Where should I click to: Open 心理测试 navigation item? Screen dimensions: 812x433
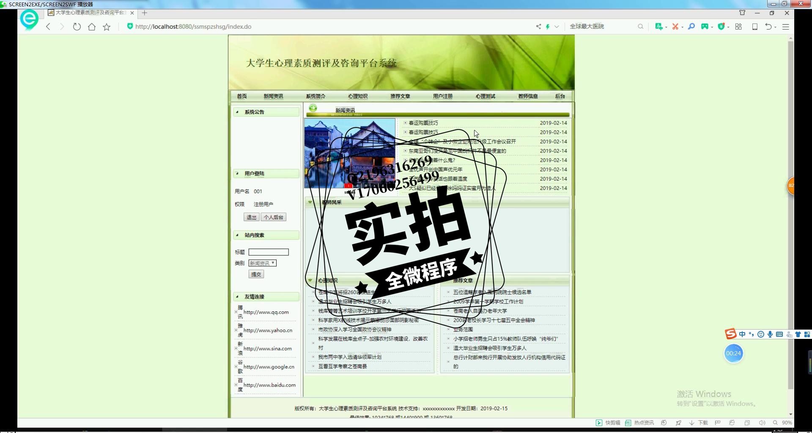[486, 96]
